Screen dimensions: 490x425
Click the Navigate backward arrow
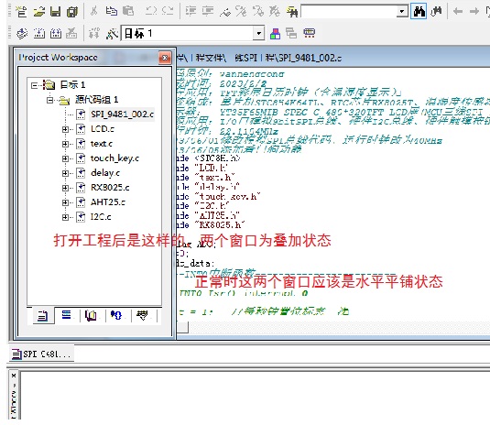pyautogui.click(x=458, y=12)
